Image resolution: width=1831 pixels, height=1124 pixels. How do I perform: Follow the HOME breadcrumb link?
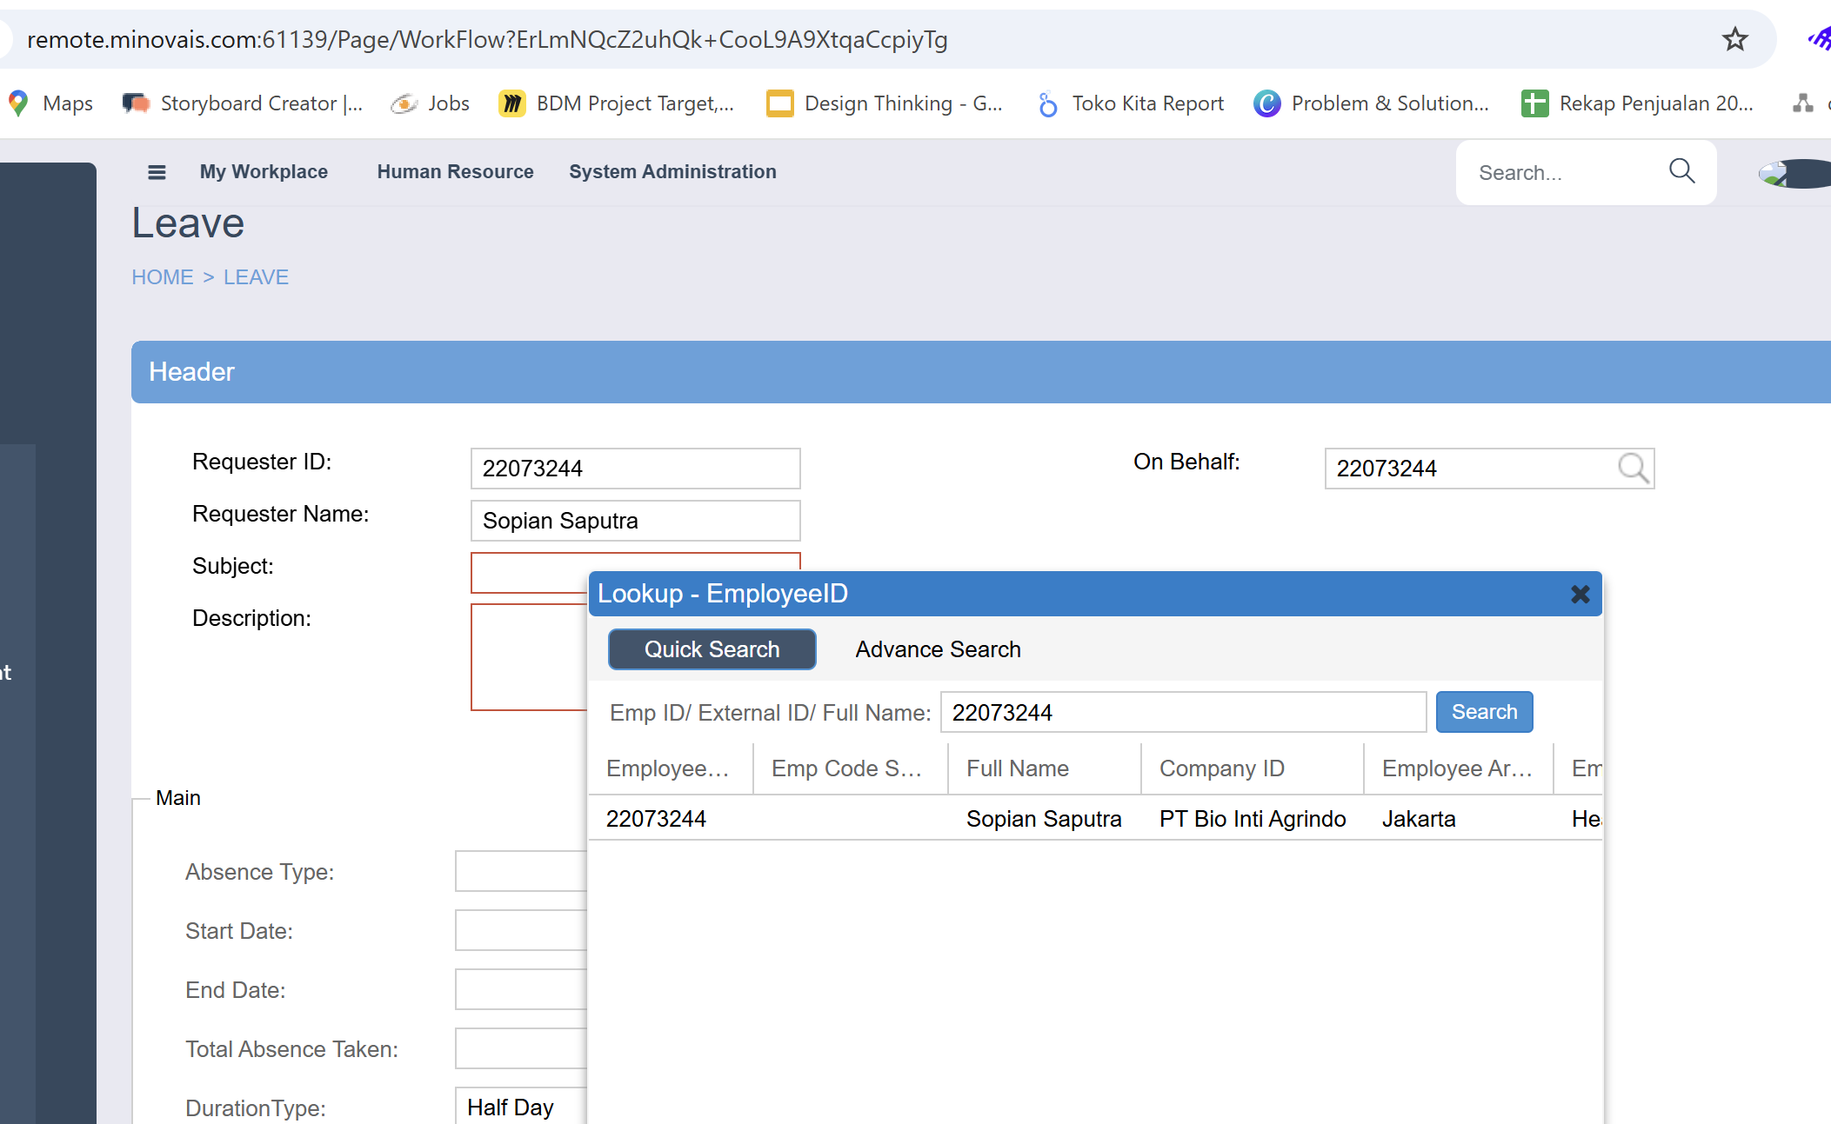click(x=162, y=277)
